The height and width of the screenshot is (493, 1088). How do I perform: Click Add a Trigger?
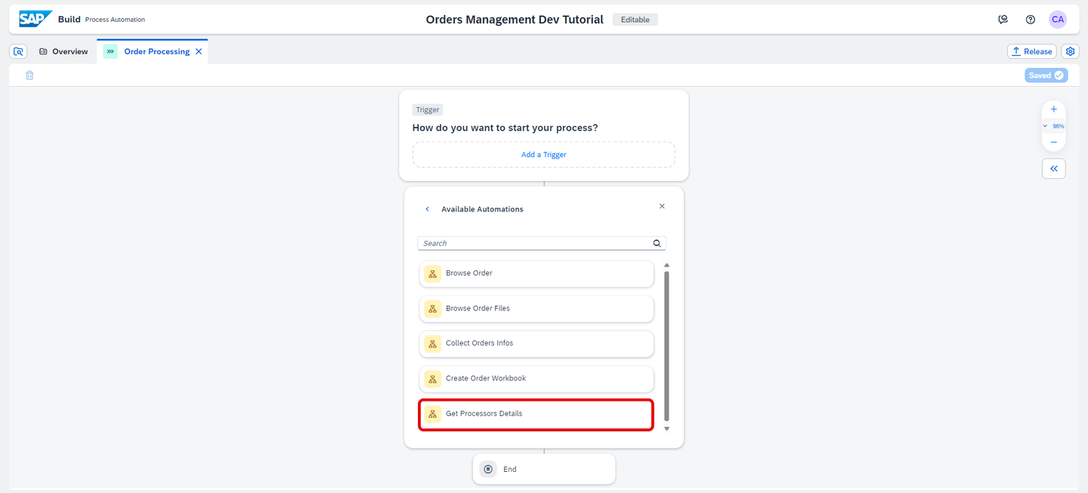(x=544, y=155)
